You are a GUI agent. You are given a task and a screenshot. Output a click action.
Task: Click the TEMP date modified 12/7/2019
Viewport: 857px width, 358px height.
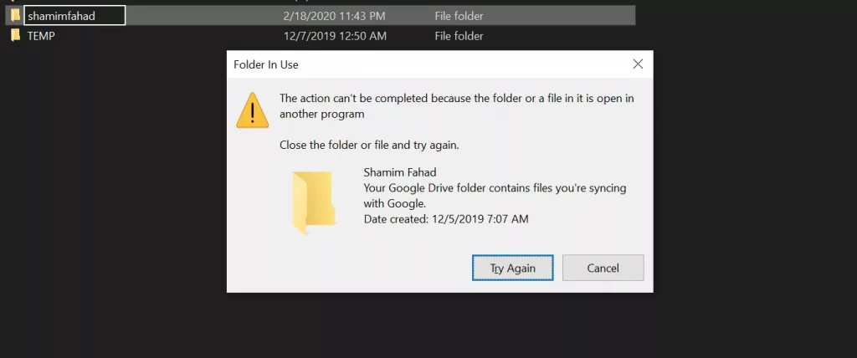click(x=335, y=37)
